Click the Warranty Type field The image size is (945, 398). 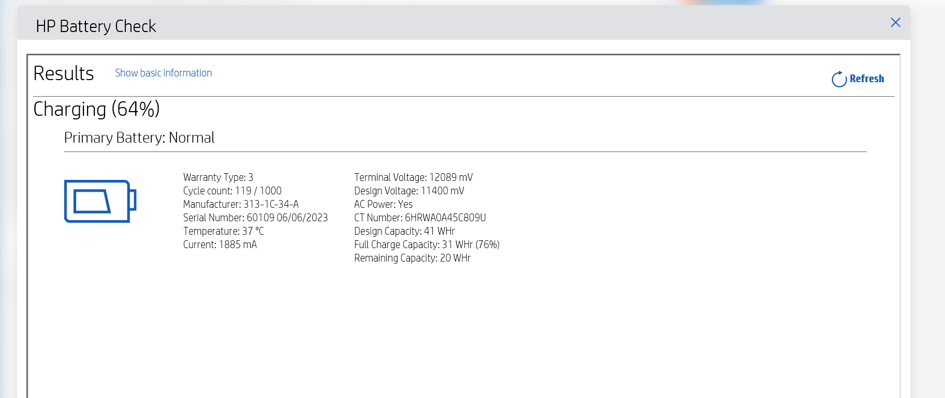219,177
